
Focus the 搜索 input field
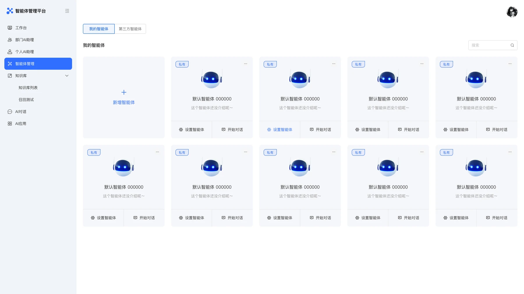(x=490, y=45)
